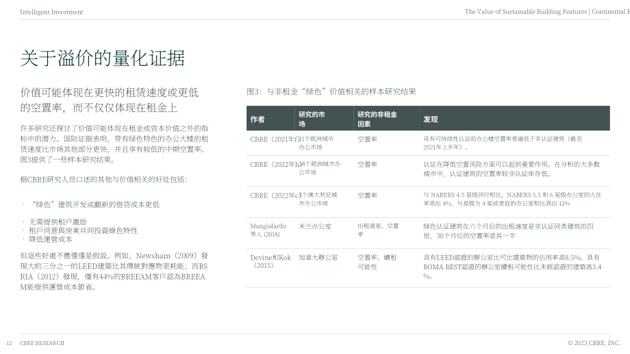Click the bullet 无需提供租户激励
The image size is (630, 354).
click(58, 222)
